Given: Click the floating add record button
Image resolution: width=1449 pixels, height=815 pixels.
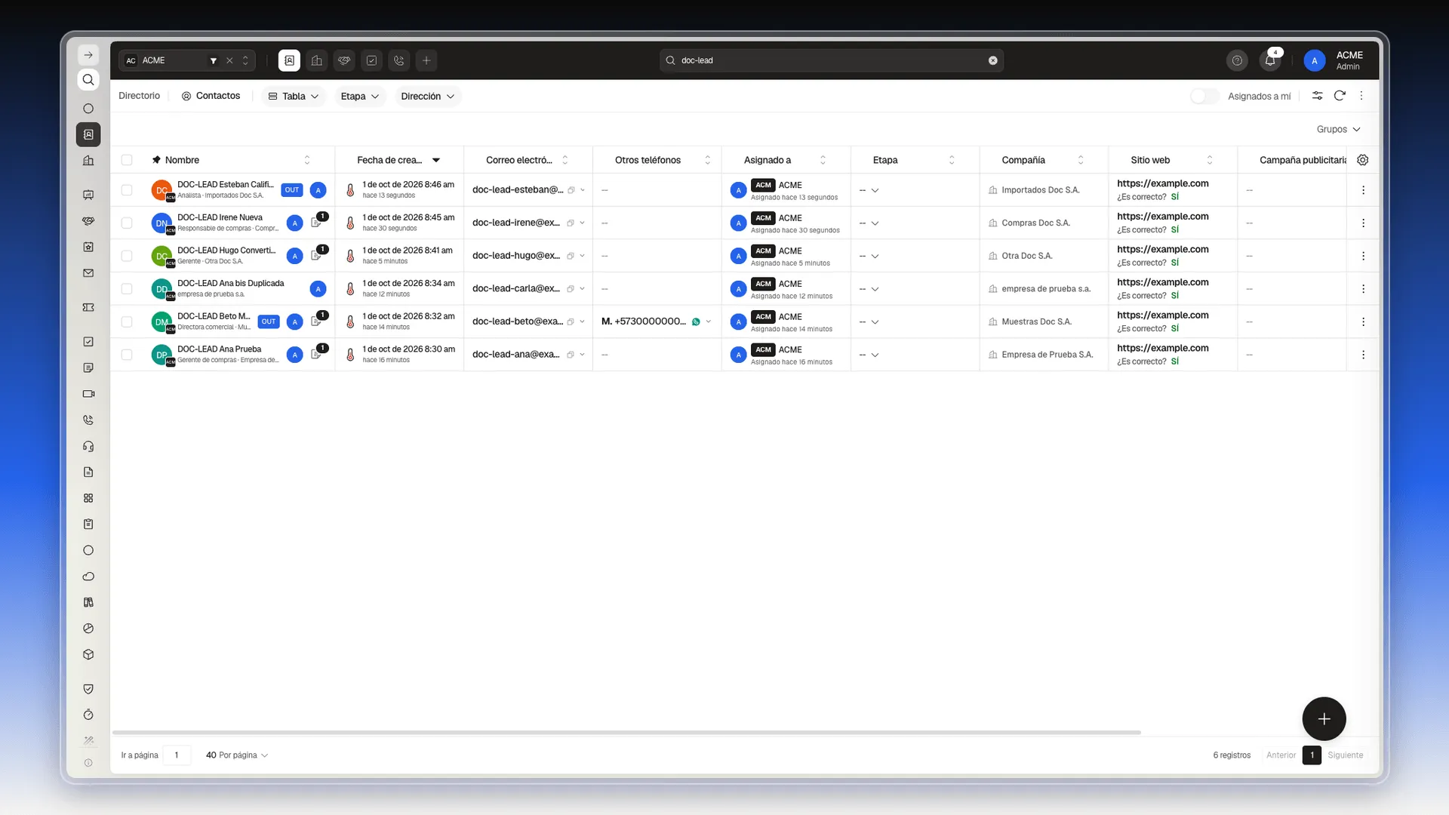Looking at the screenshot, I should click(x=1324, y=719).
